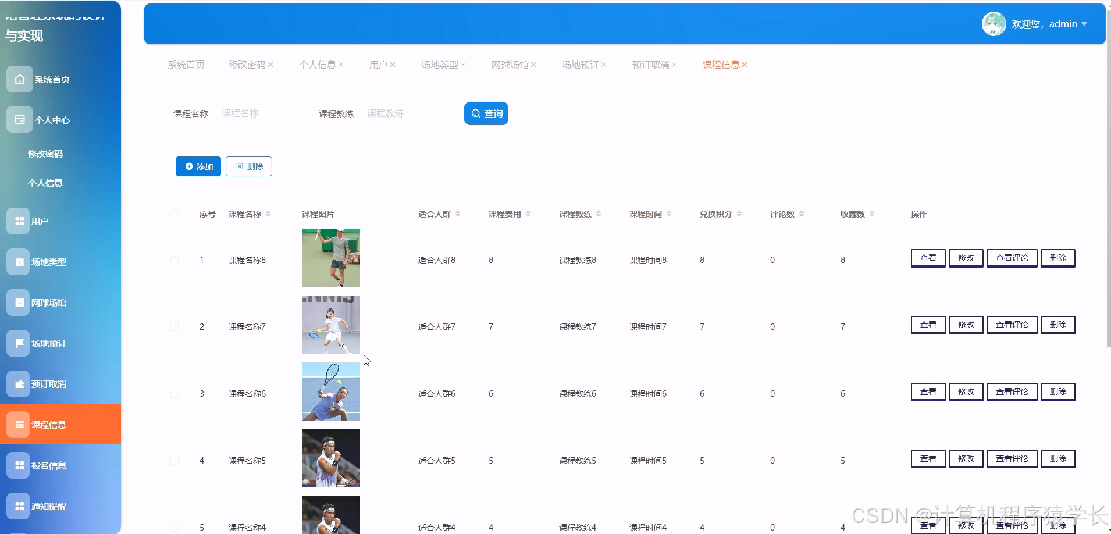Select the 报名信息 registration icon in sidebar

click(x=18, y=465)
